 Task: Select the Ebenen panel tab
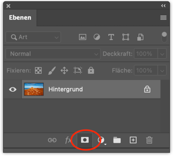20,18
